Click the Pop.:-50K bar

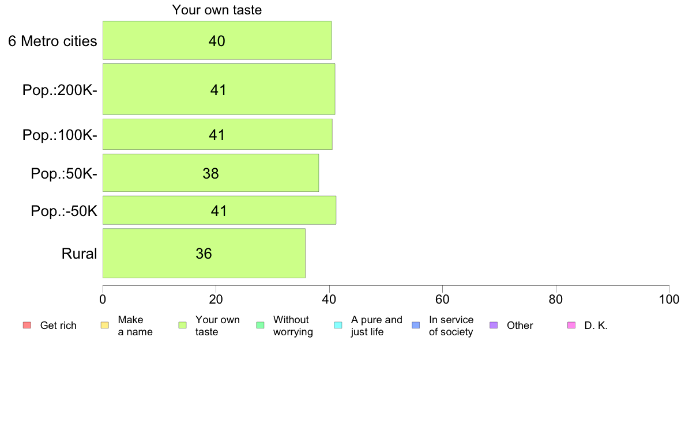[219, 210]
